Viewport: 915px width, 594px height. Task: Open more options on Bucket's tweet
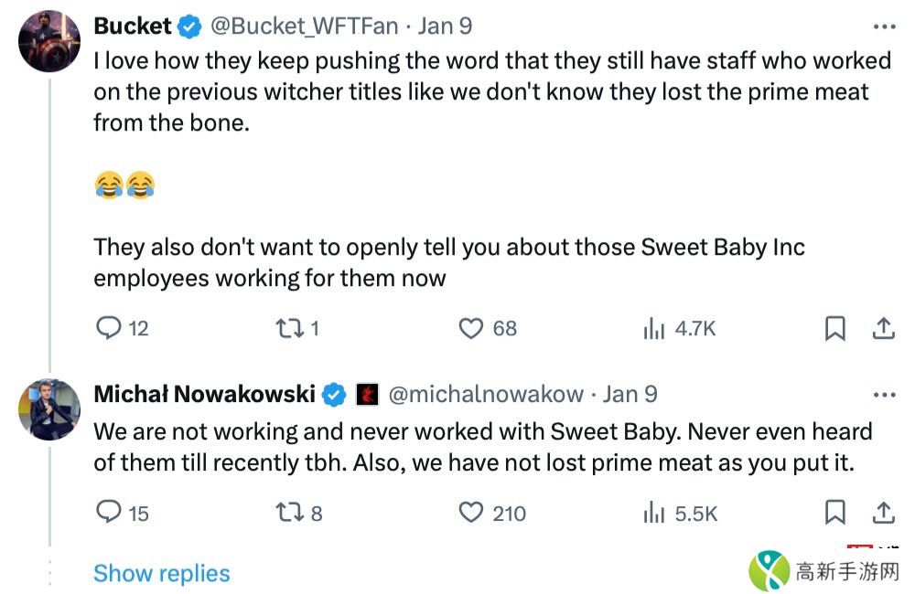click(884, 27)
